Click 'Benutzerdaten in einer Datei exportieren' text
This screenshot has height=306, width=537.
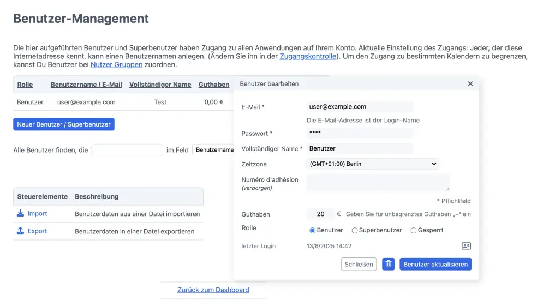pyautogui.click(x=135, y=231)
